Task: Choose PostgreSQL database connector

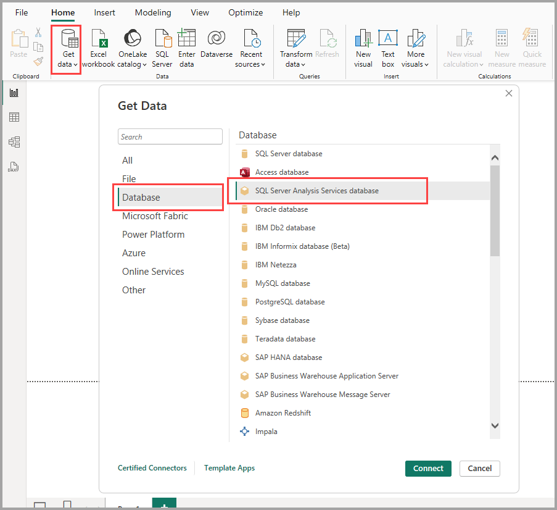Action: pyautogui.click(x=362, y=301)
